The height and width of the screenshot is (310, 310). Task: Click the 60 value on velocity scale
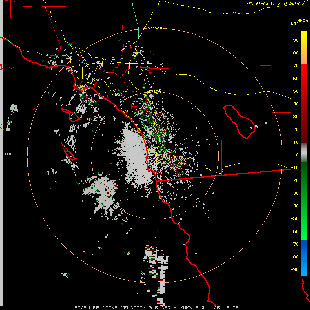click(296, 79)
